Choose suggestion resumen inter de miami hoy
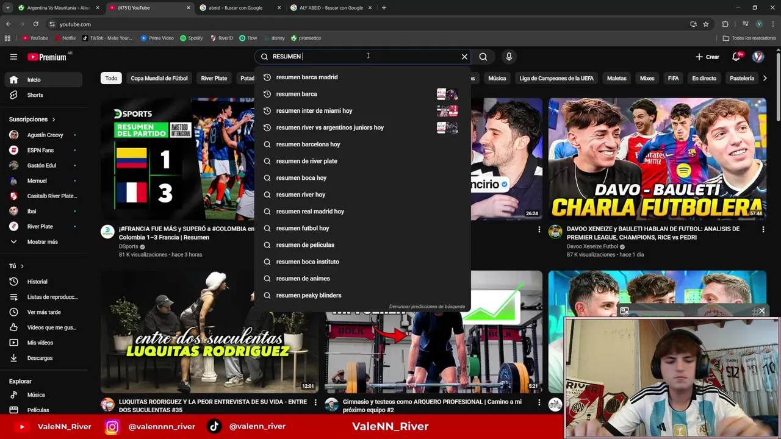This screenshot has width=781, height=439. coord(362,111)
